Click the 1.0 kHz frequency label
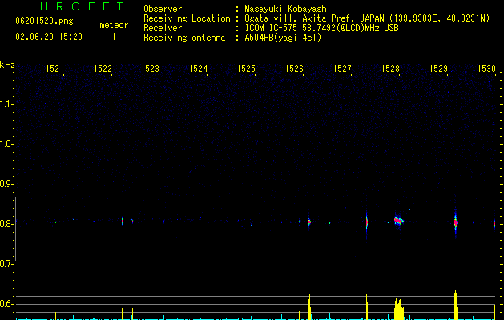The image size is (504, 320). point(6,144)
